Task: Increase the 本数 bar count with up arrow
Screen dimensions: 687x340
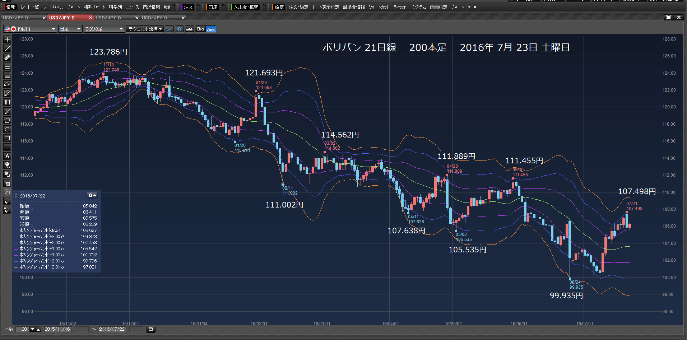Action: click(38, 329)
